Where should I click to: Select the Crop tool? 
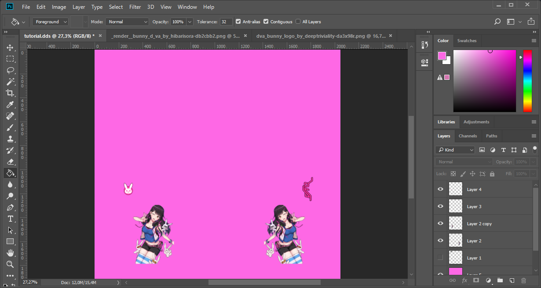click(x=10, y=93)
